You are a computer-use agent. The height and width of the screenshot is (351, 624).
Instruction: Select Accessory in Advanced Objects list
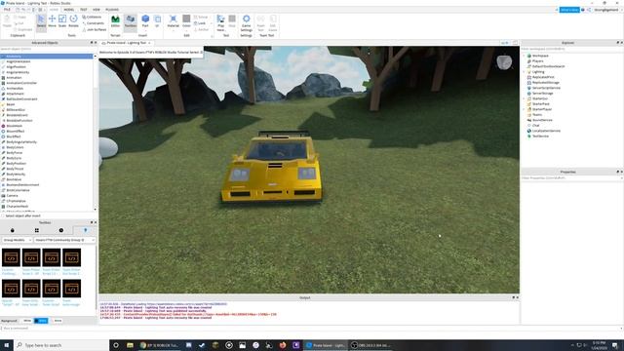[46, 57]
